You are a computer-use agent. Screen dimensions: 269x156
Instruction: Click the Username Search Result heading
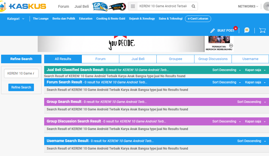[68, 141]
